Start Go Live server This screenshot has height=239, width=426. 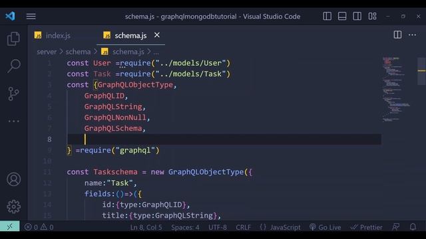[x=325, y=227]
